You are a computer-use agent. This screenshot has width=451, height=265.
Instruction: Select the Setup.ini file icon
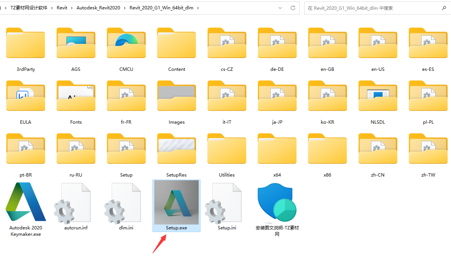(224, 204)
